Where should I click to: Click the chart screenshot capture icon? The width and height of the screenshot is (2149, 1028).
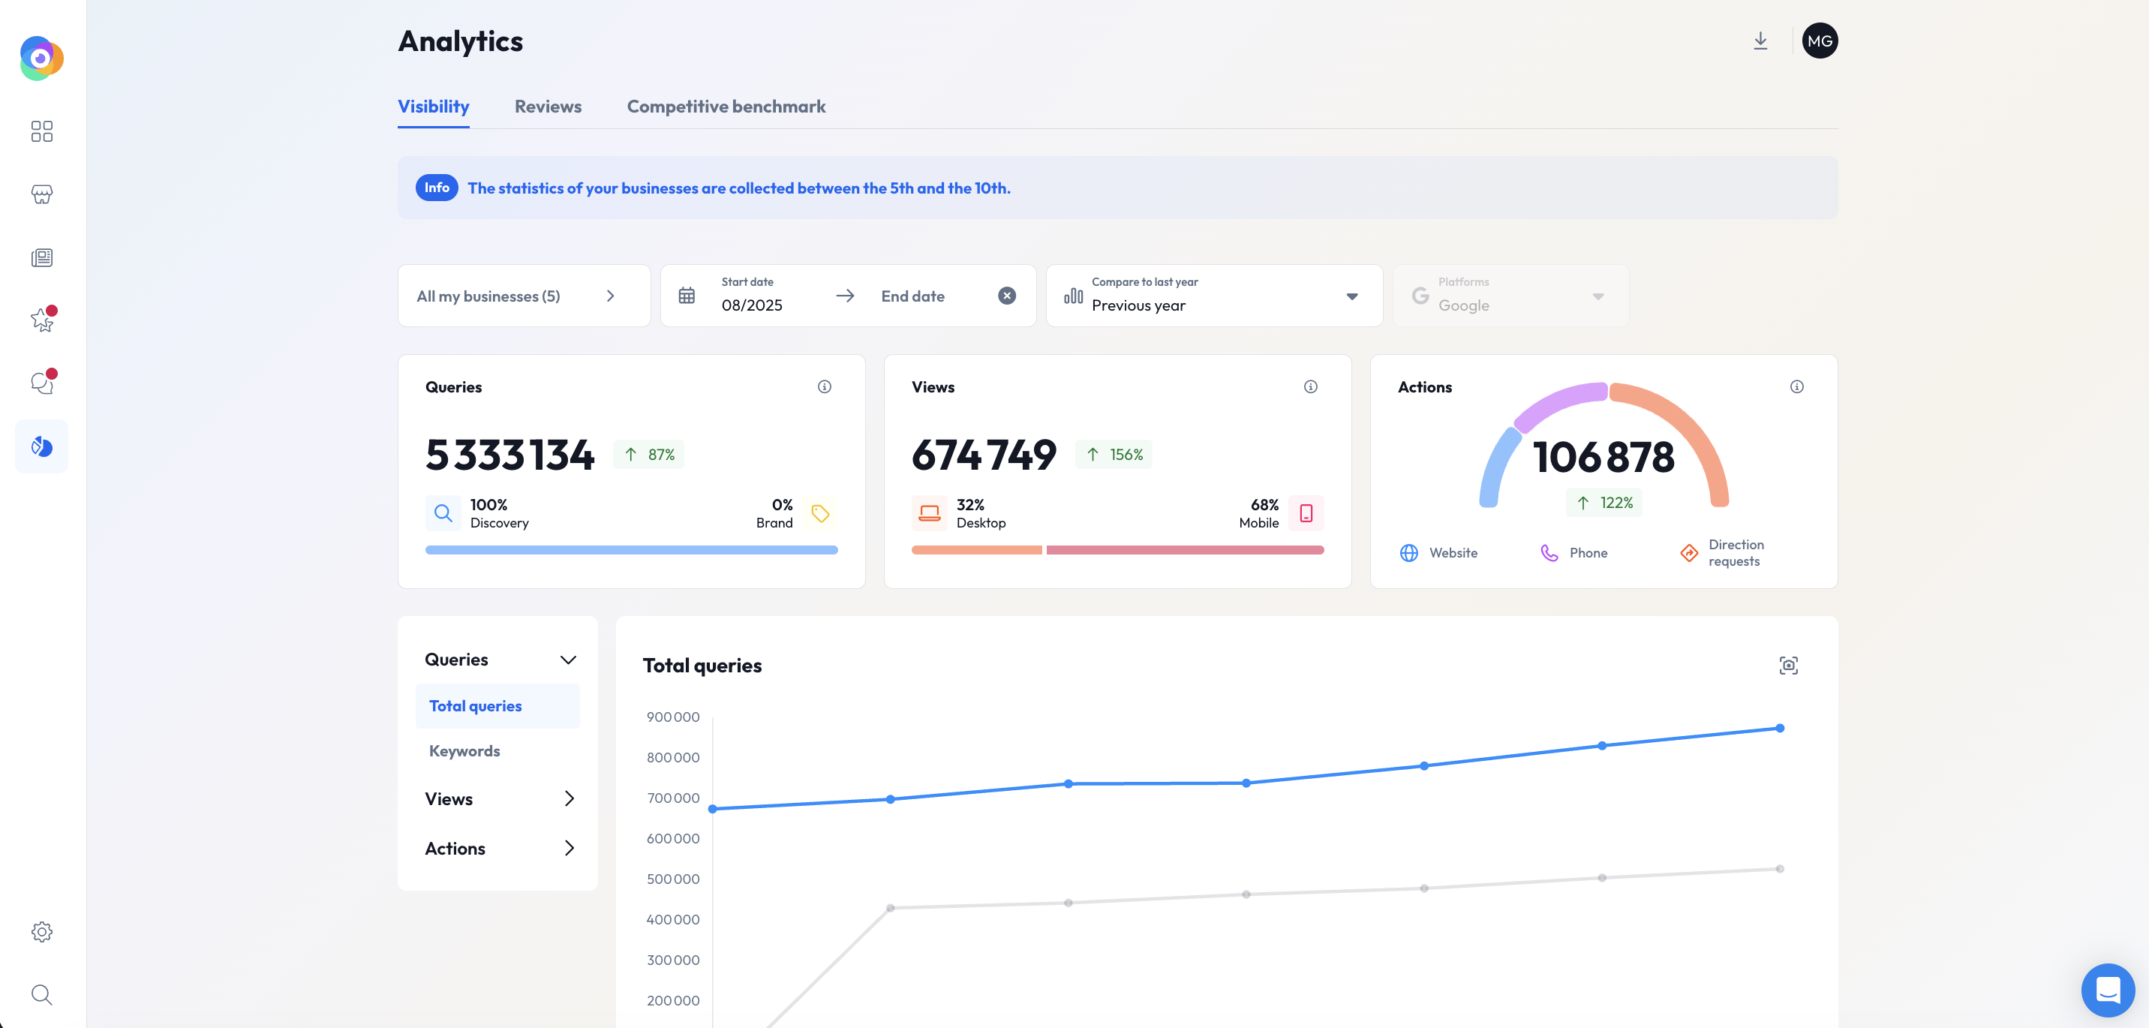point(1788,665)
